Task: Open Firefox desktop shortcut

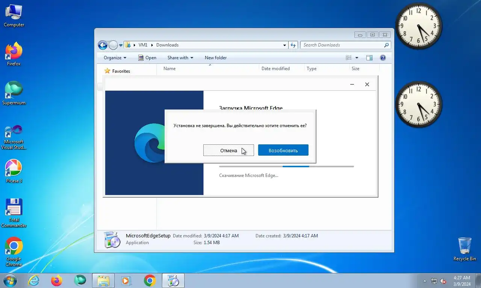Action: point(14,55)
